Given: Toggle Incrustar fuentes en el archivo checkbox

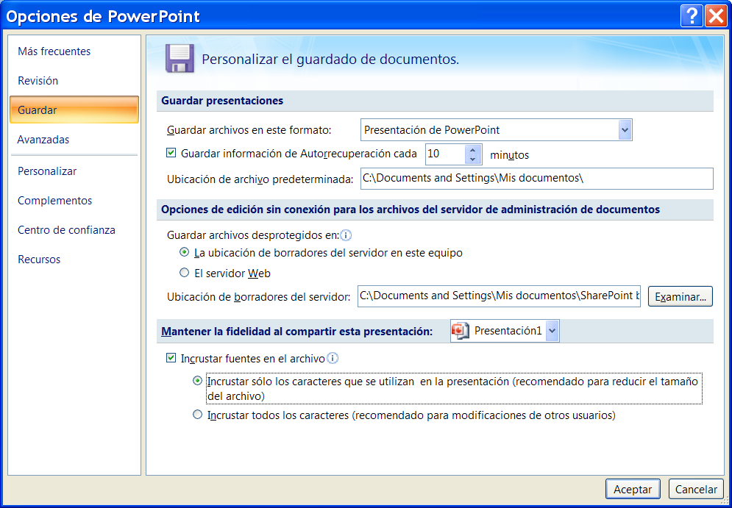Looking at the screenshot, I should [x=171, y=358].
